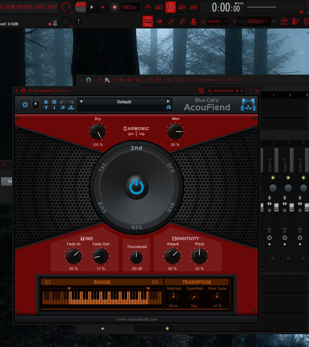Open the Channel rack stepped-bars icon
The height and width of the screenshot is (347, 309).
tap(295, 21)
